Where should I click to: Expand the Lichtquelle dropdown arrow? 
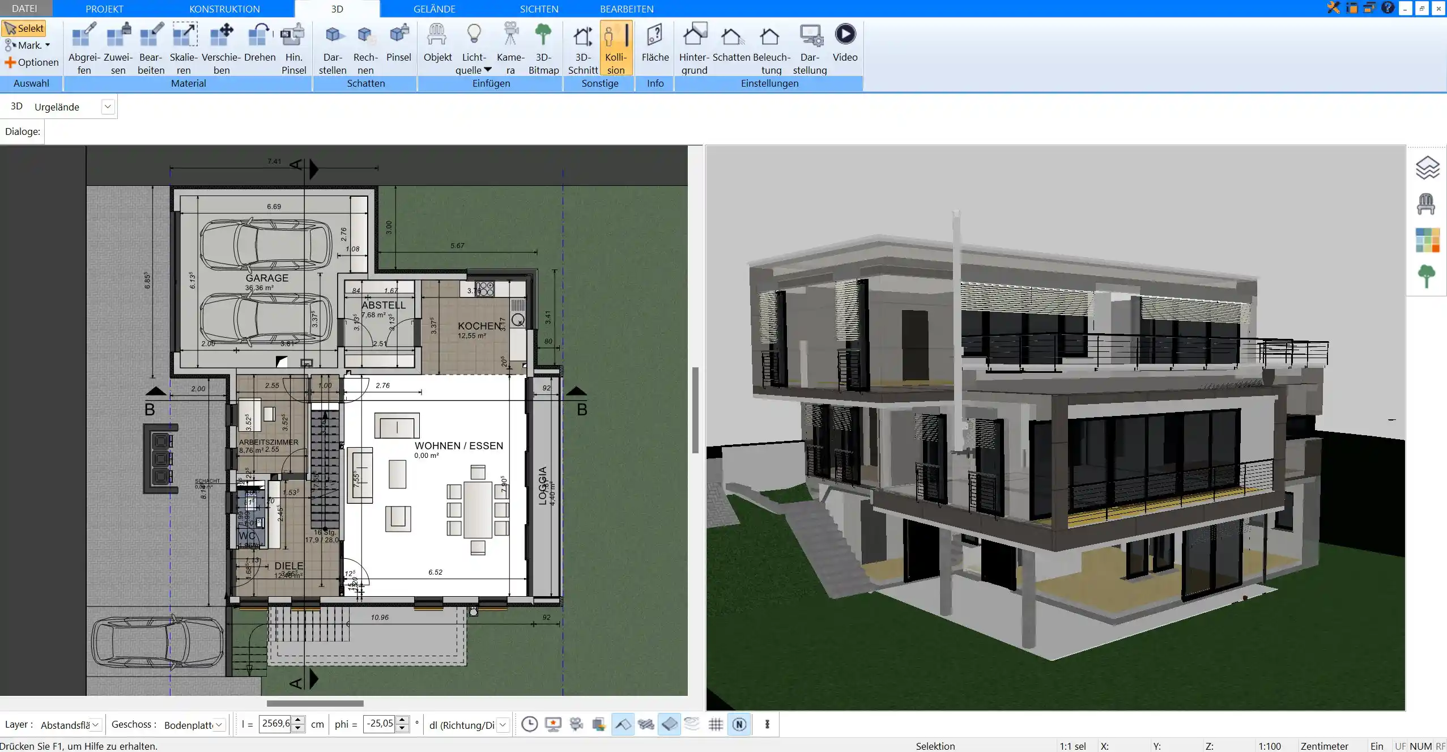pos(488,70)
